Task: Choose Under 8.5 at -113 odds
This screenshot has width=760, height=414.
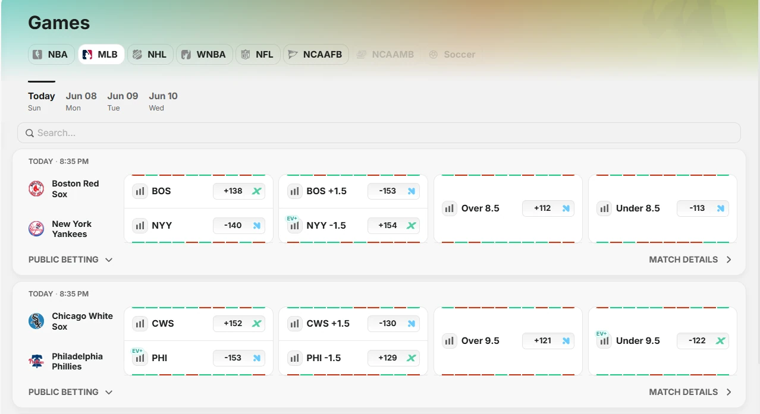Action: (x=703, y=208)
